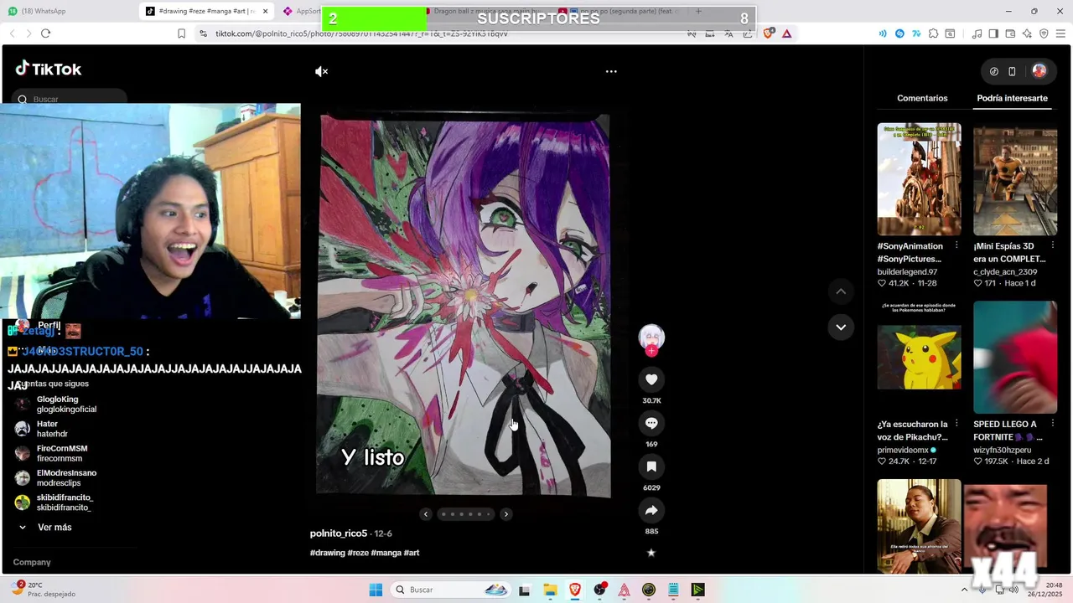Go to the next video with down arrow

click(841, 327)
